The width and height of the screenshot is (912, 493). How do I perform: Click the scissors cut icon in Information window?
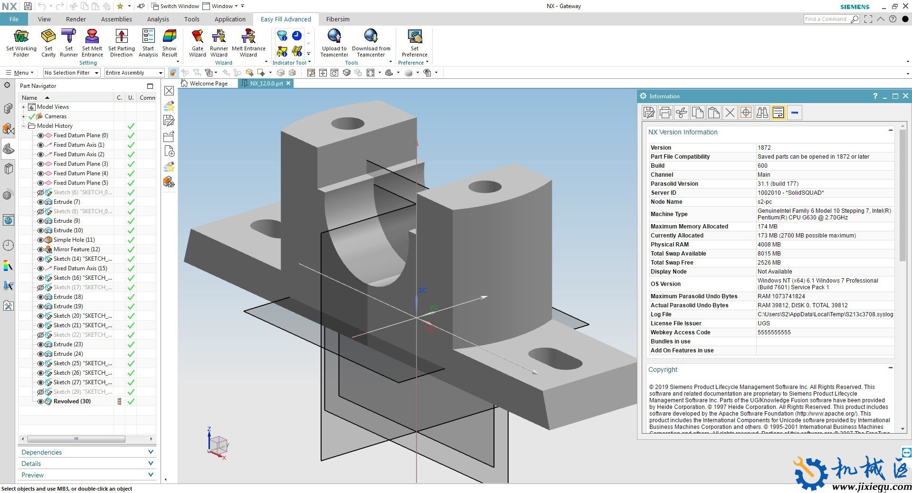pos(682,113)
